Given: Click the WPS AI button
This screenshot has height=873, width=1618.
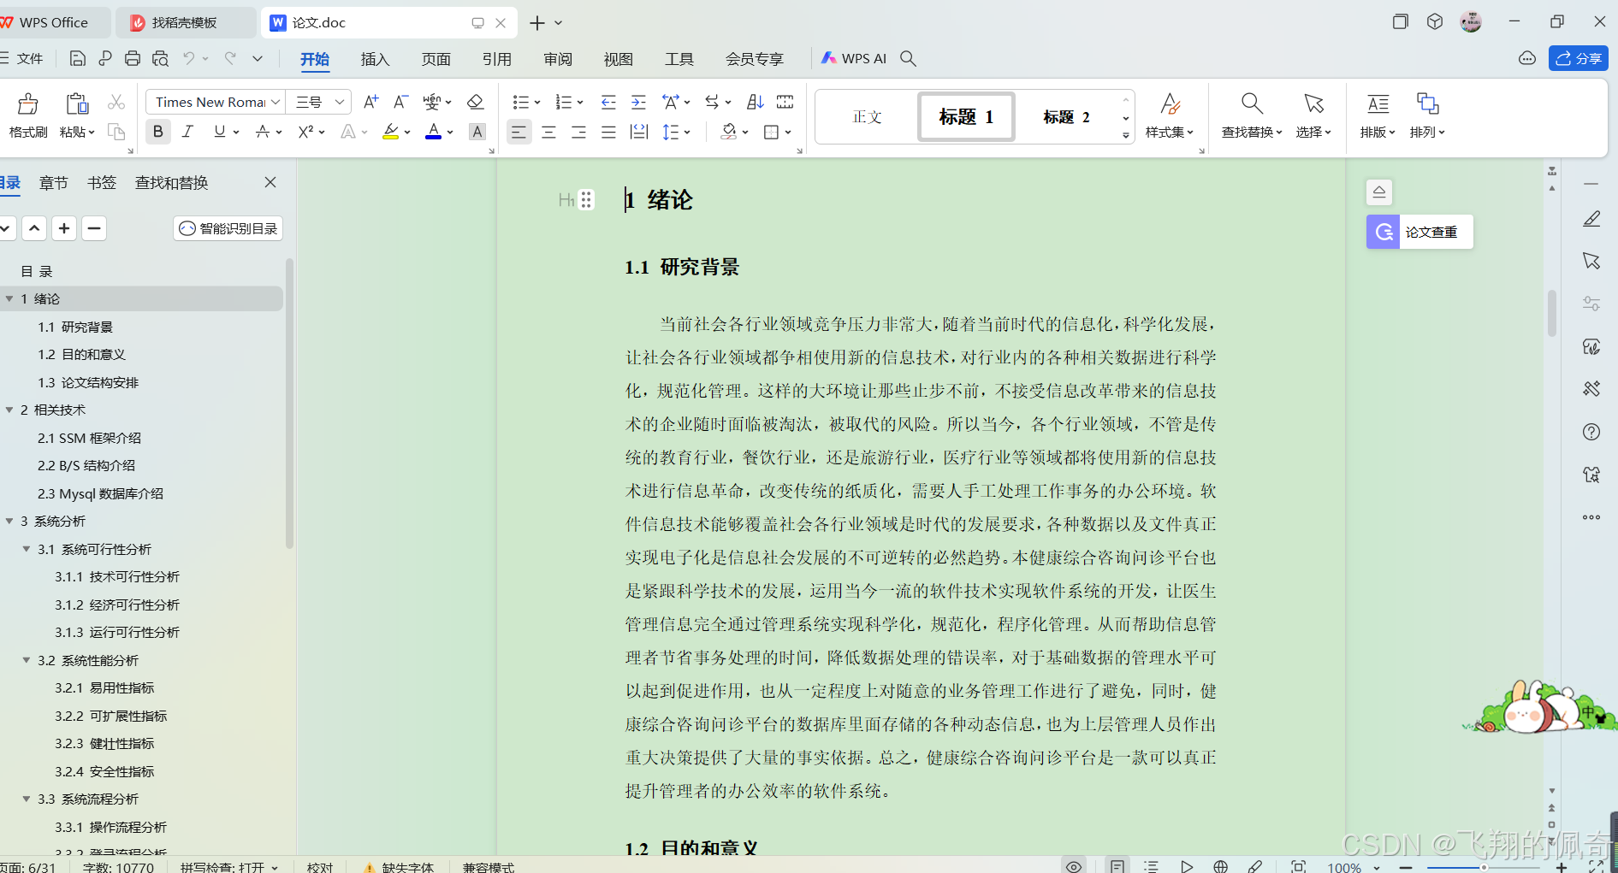Looking at the screenshot, I should pos(854,58).
